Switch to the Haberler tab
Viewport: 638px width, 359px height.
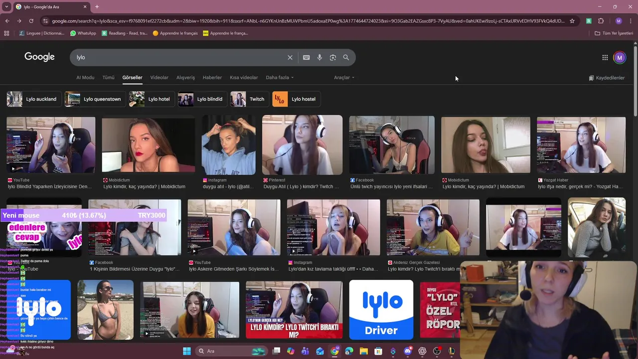tap(212, 78)
